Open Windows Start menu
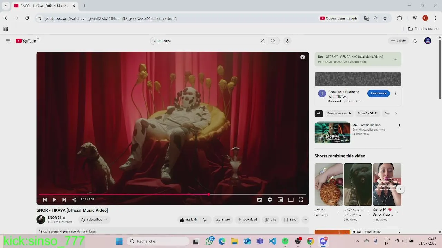This screenshot has height=248, width=442. click(119, 241)
